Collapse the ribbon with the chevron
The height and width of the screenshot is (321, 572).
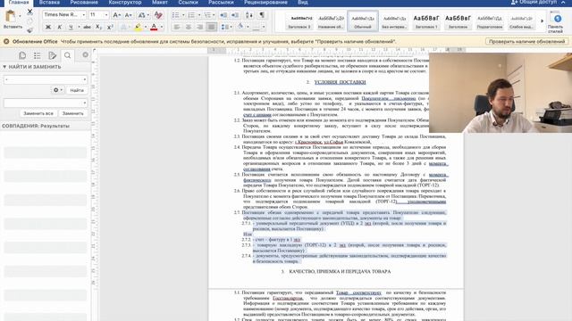click(564, 2)
